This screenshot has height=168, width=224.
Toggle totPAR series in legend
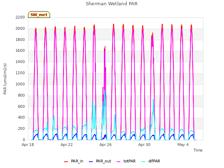[x=126, y=161]
